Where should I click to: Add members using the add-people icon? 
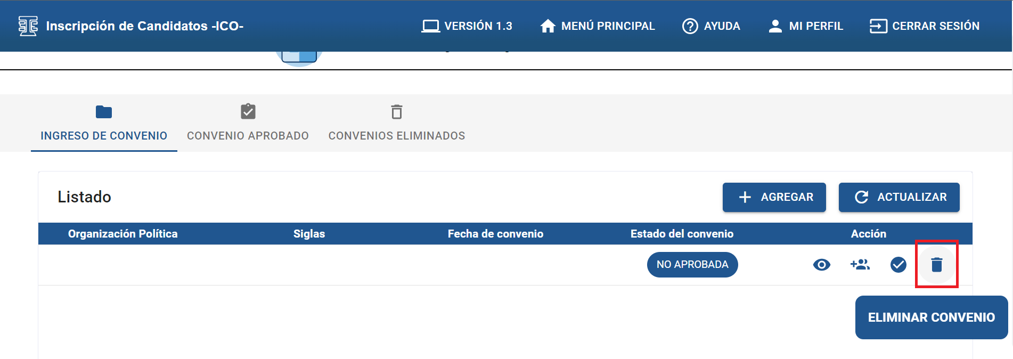860,265
